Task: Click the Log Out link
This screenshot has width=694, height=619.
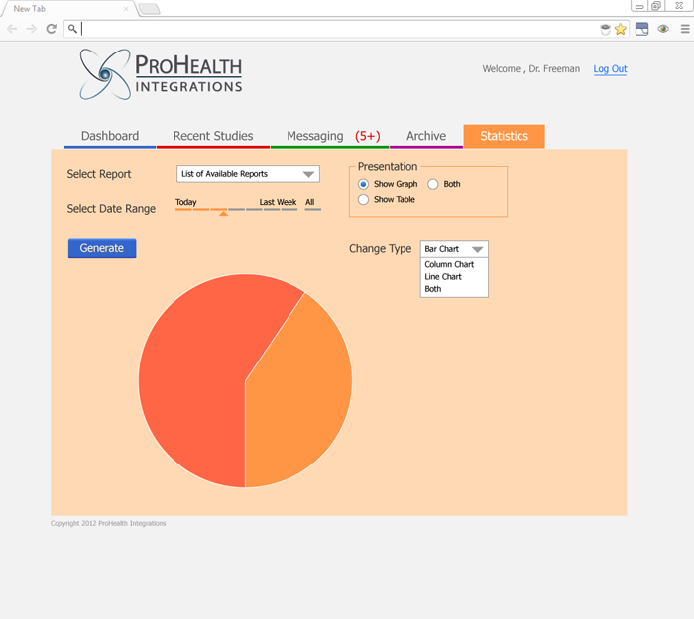Action: coord(610,69)
